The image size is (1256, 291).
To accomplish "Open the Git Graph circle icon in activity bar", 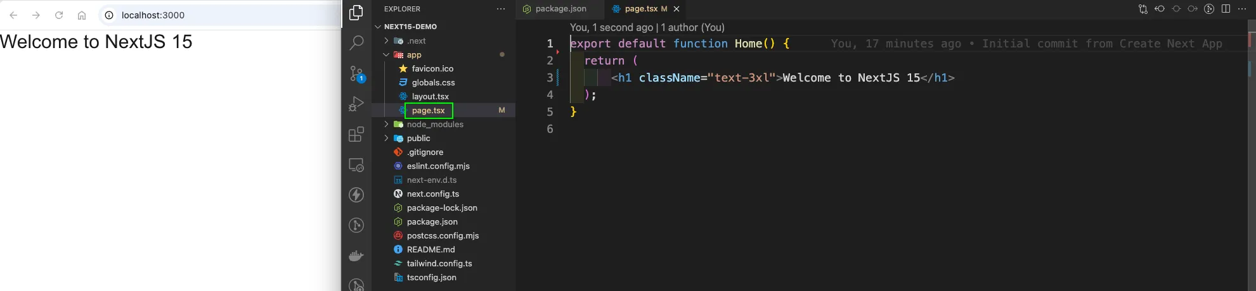I will click(356, 225).
